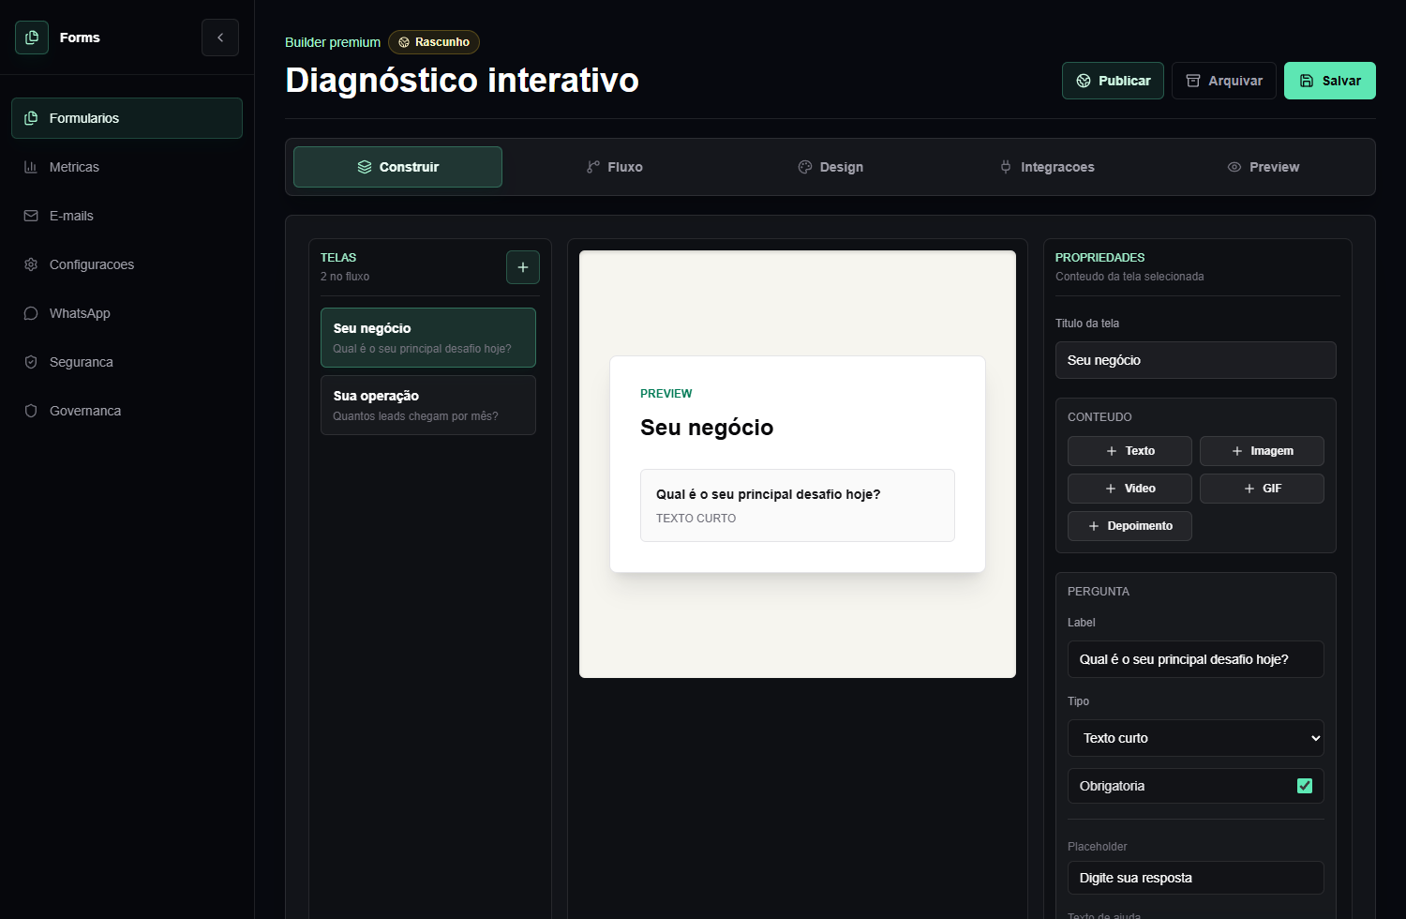Switch to the Integracoes tab
Viewport: 1406px width, 919px height.
tap(1047, 167)
